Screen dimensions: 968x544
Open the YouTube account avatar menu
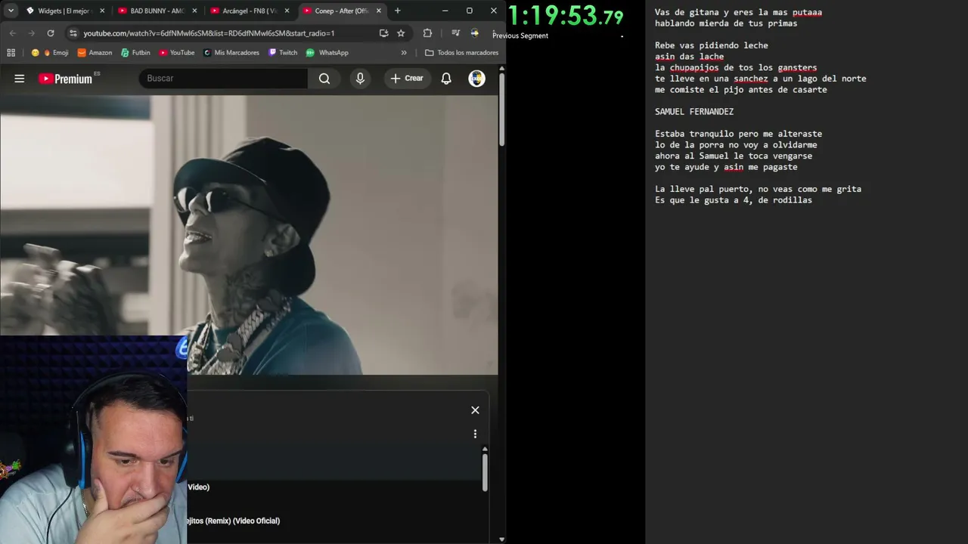click(x=476, y=79)
